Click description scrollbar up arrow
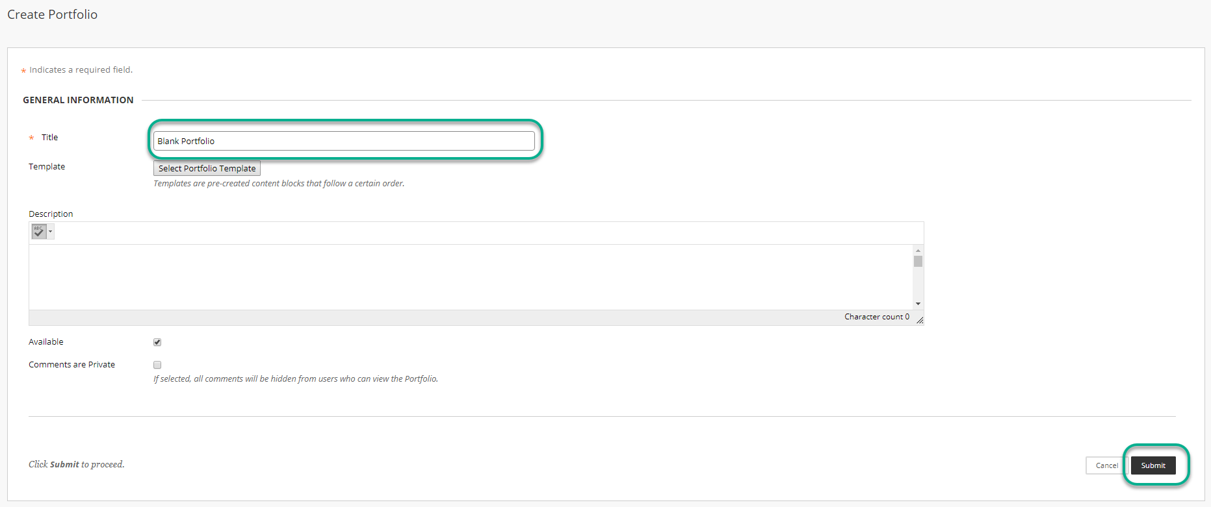1211x507 pixels. (x=918, y=251)
